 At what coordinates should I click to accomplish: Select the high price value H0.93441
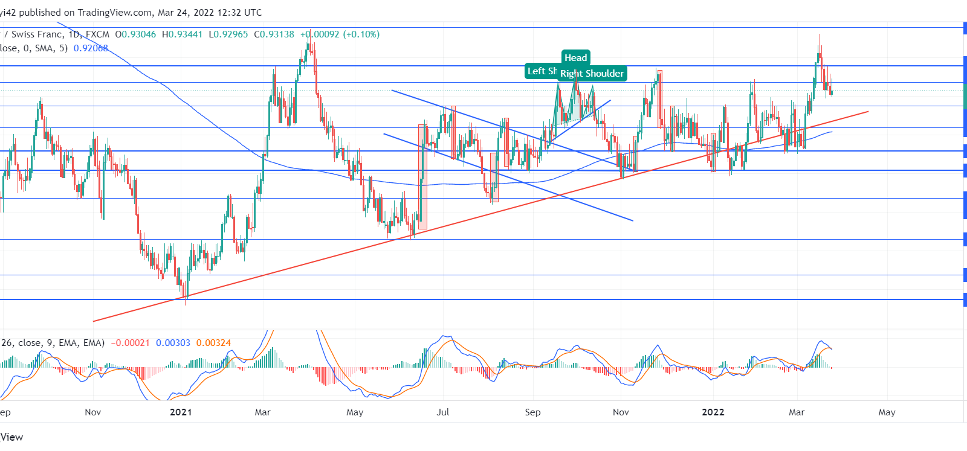(x=183, y=34)
